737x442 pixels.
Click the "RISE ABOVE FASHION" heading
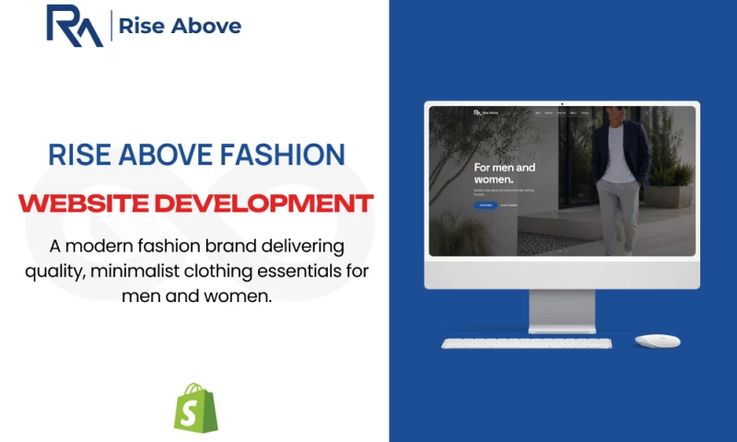(196, 155)
